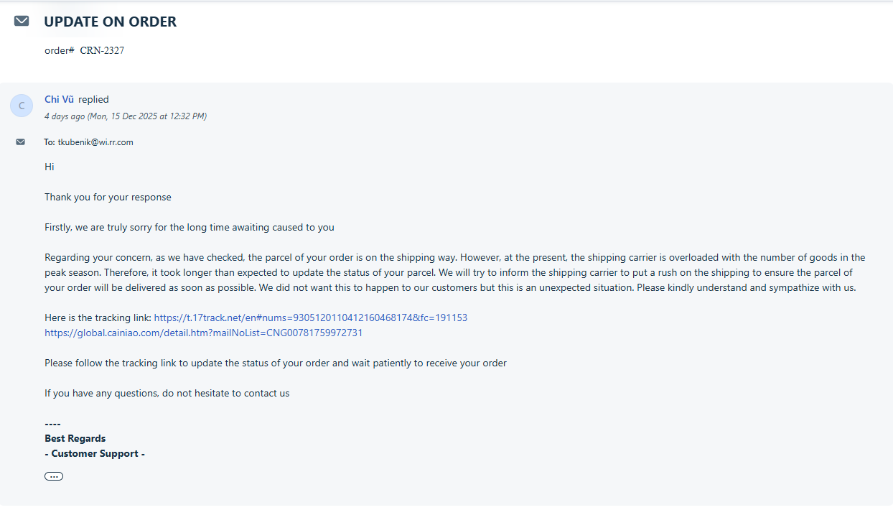Open the t.17track.net tracking link
Image resolution: width=893 pixels, height=510 pixels.
(x=311, y=317)
